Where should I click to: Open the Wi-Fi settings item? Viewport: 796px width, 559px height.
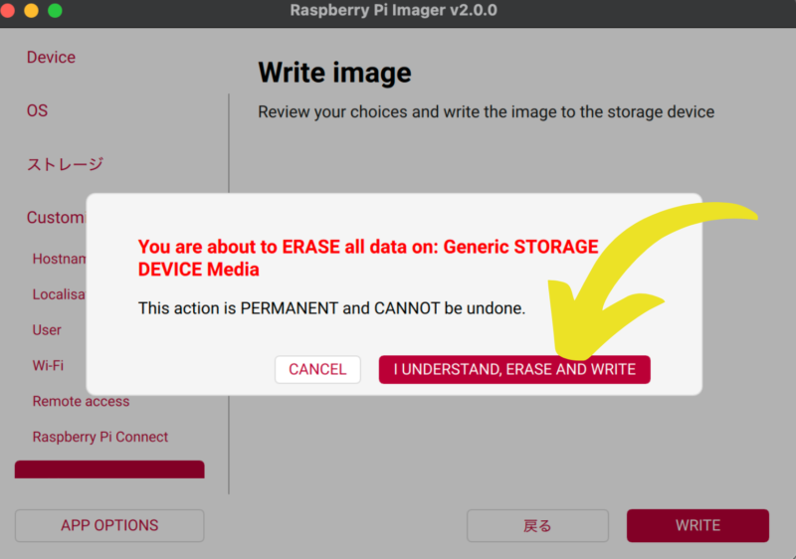click(x=48, y=366)
